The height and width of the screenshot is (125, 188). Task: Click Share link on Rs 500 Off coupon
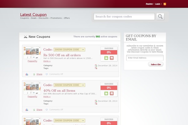(x=39, y=74)
